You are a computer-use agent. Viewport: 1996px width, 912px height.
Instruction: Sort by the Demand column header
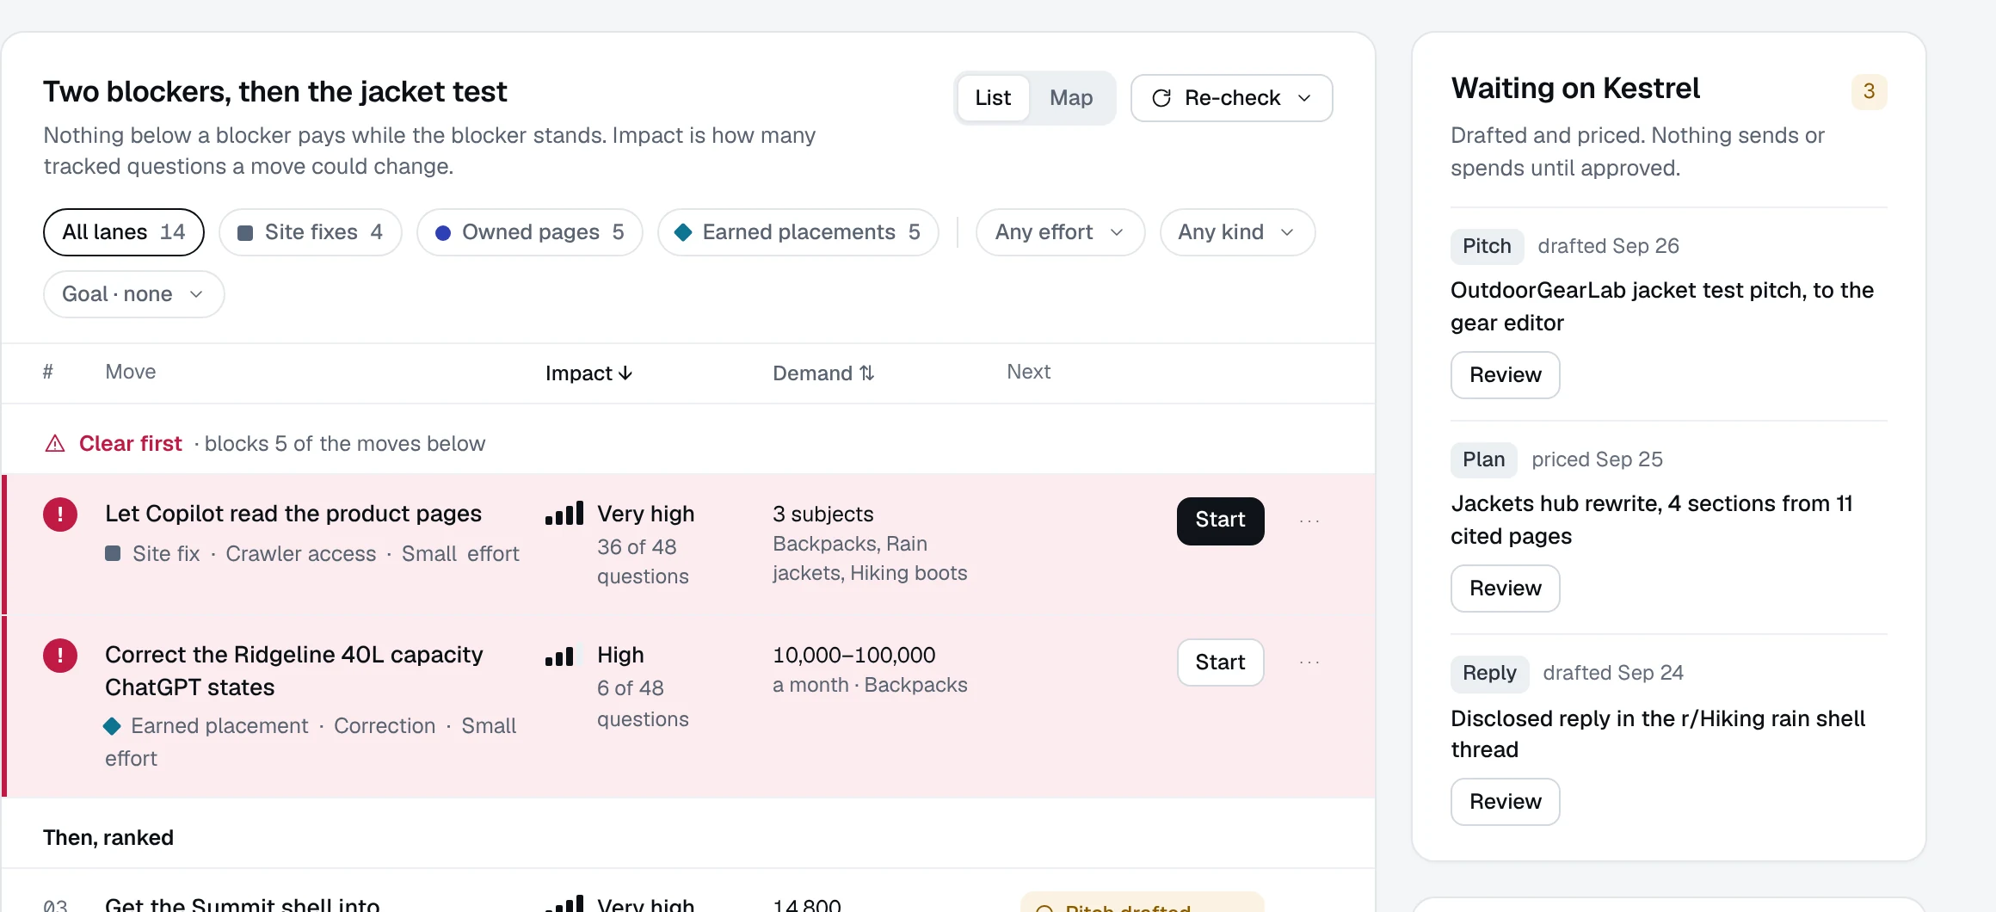(823, 373)
